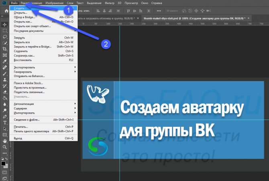Align left edges in options bar

pos(98,11)
